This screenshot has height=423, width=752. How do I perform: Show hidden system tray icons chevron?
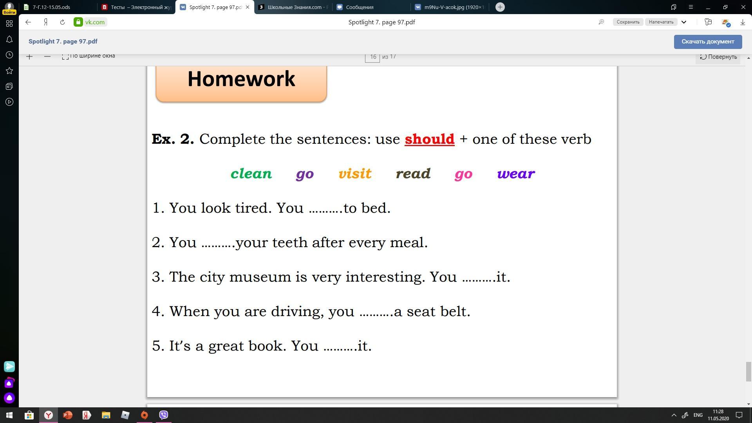coord(674,415)
